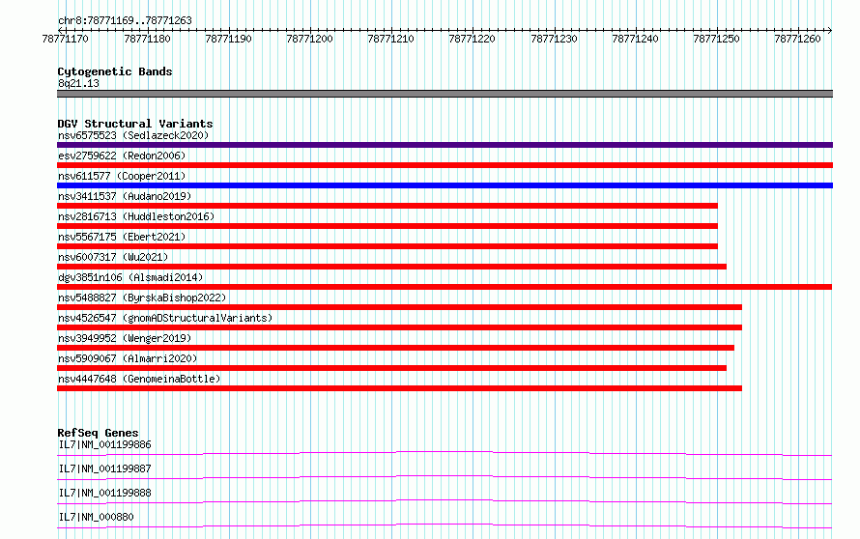
Task: Click the red nsv3411537 variant bar
Action: (387, 206)
